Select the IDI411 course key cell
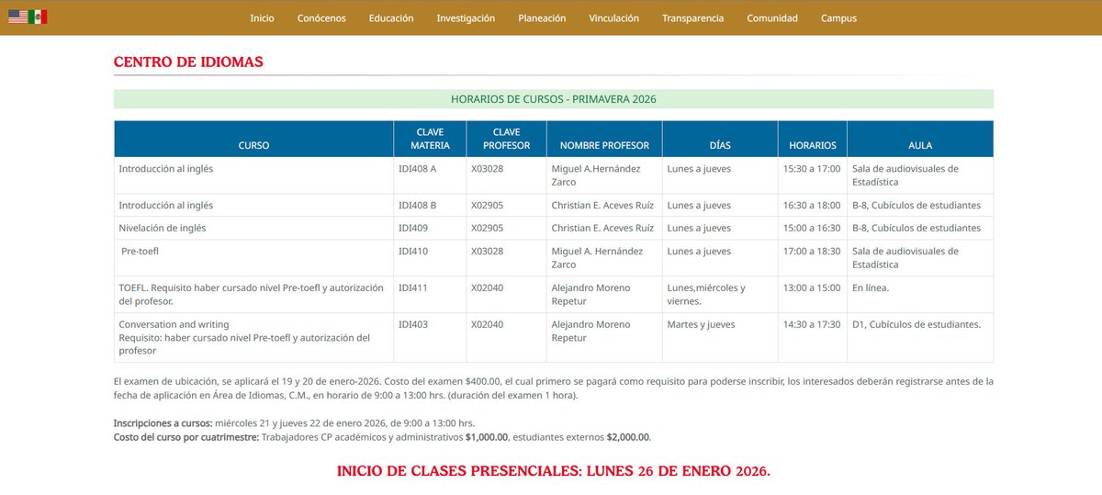This screenshot has width=1102, height=495. [430, 295]
